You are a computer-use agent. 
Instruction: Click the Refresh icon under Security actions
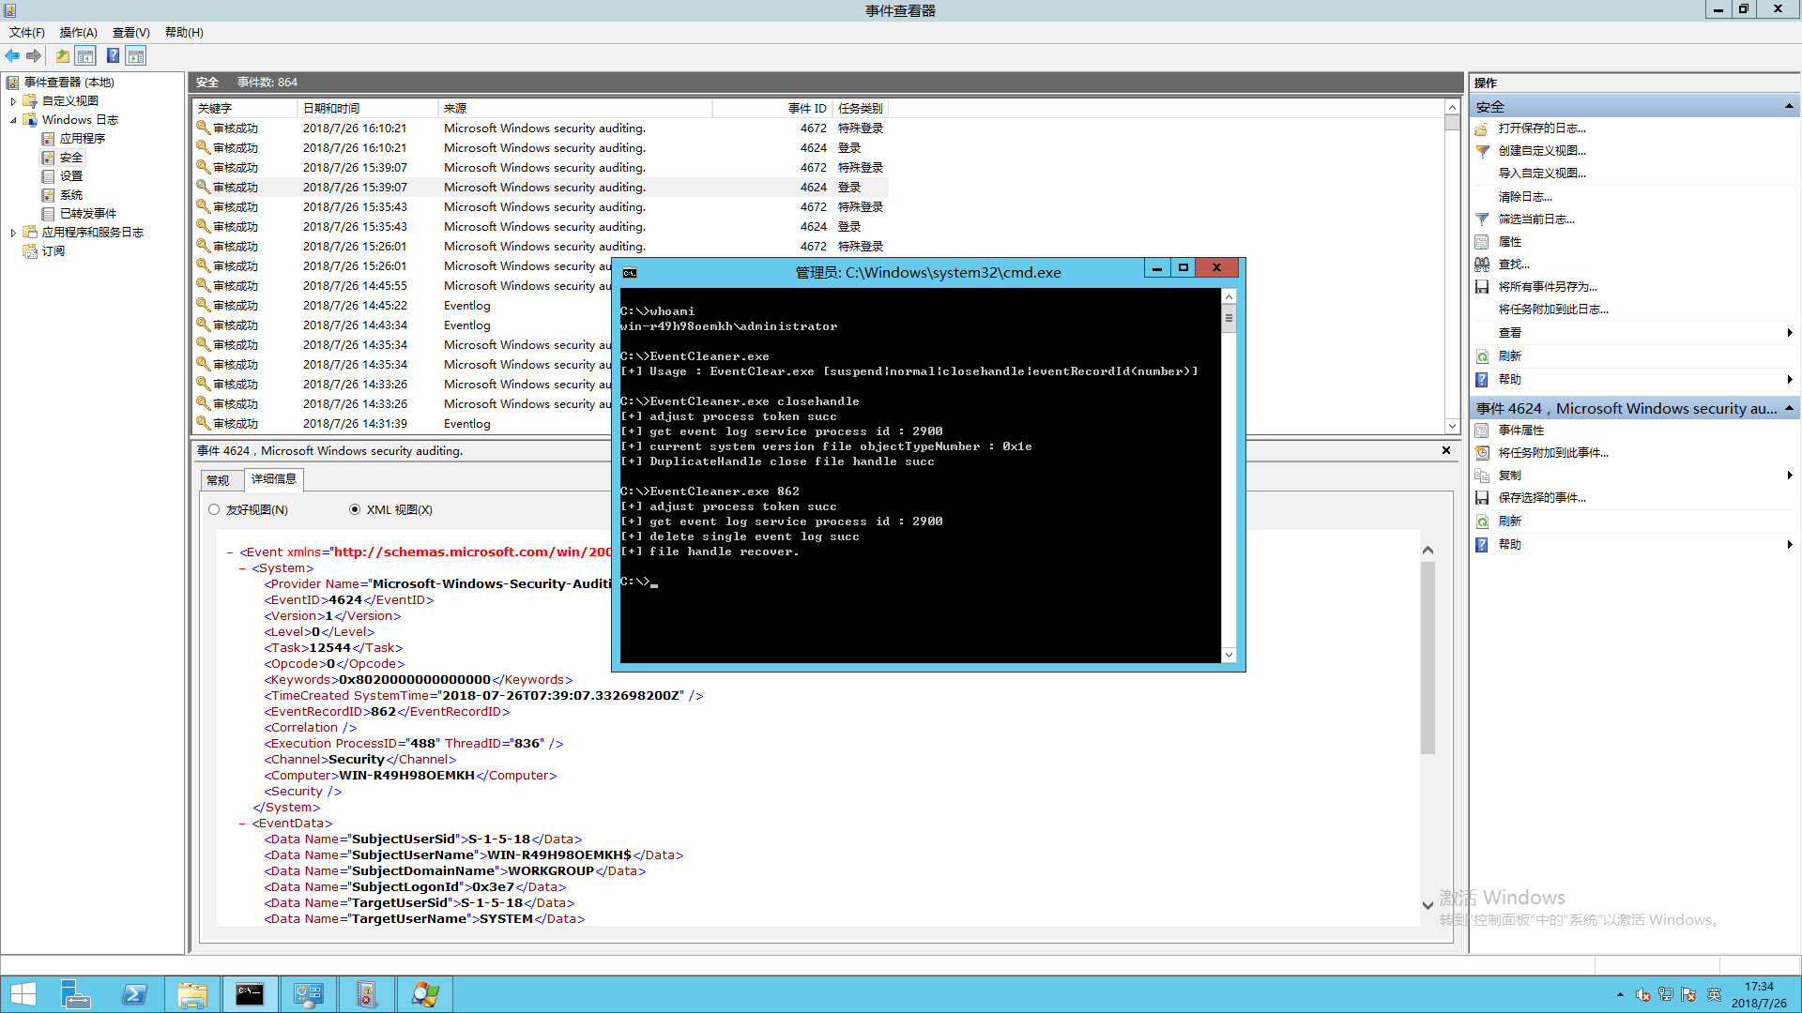(1482, 356)
